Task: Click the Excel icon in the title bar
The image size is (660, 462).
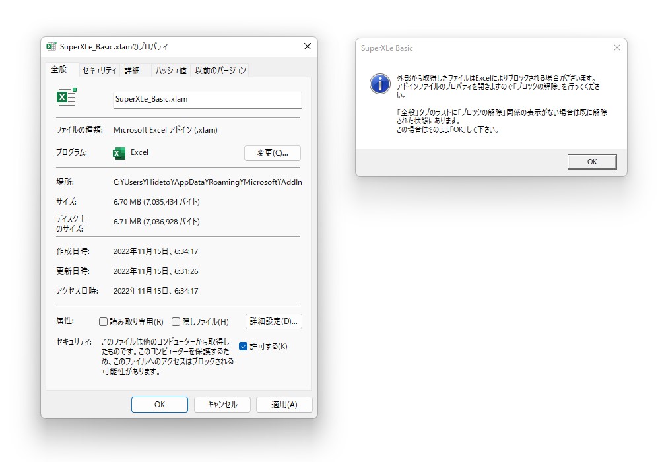Action: [49, 46]
